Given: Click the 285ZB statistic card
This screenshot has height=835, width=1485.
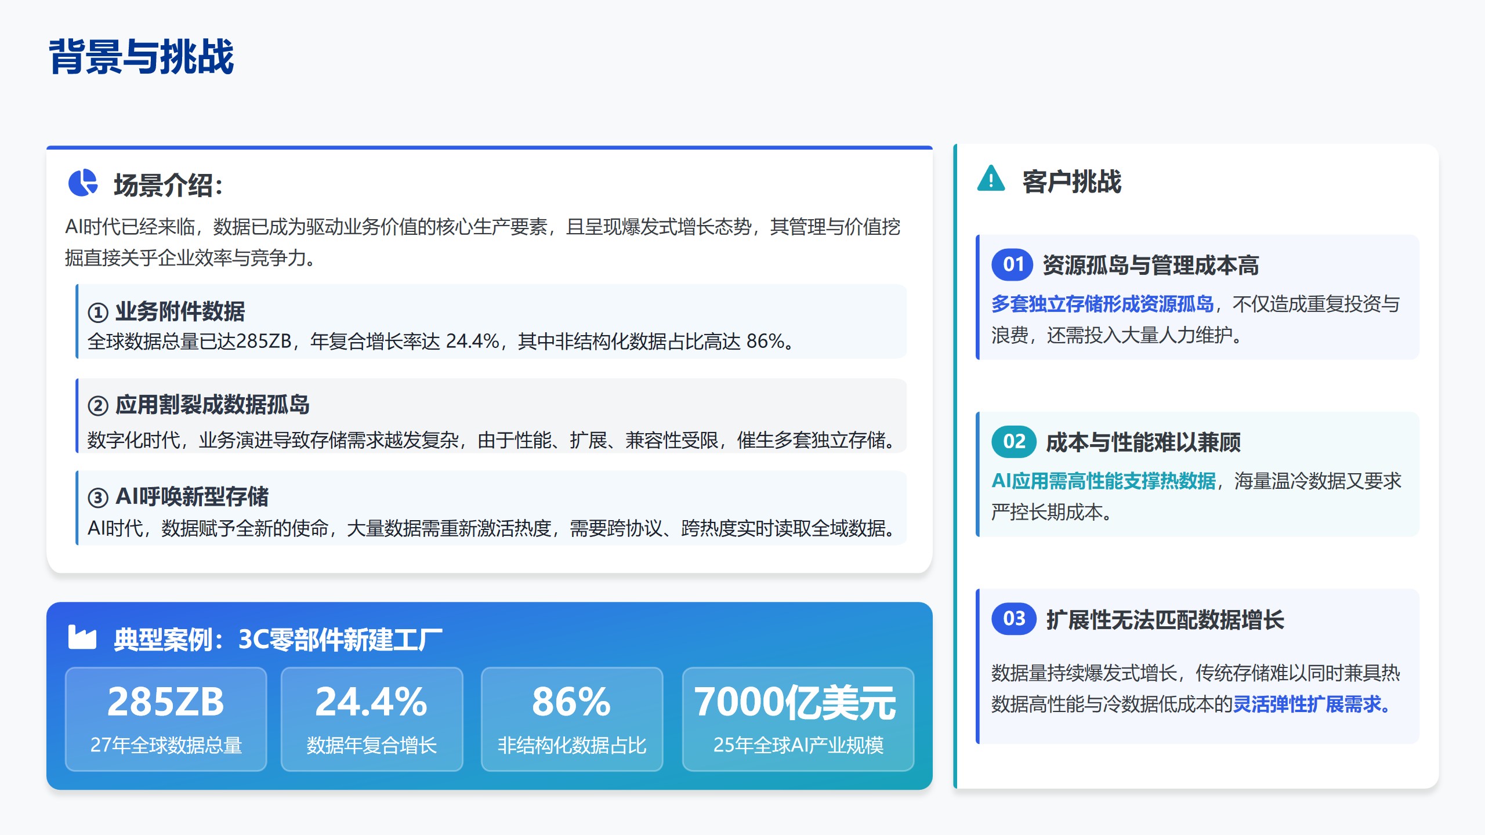Looking at the screenshot, I should [x=166, y=719].
